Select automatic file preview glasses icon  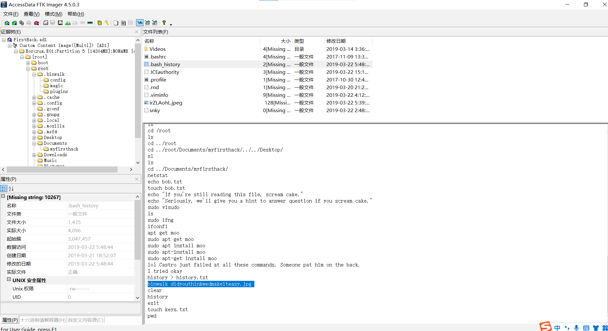tap(140, 23)
